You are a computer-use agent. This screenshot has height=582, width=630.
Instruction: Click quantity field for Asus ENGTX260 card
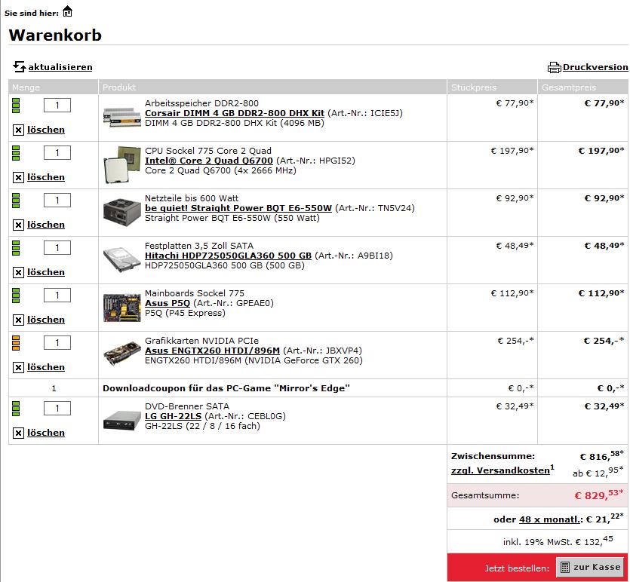tap(57, 342)
